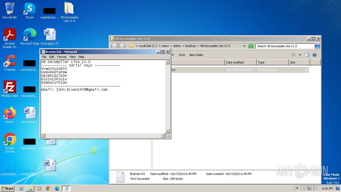Click Notepad vertical scrollbar down arrow

[x=168, y=131]
